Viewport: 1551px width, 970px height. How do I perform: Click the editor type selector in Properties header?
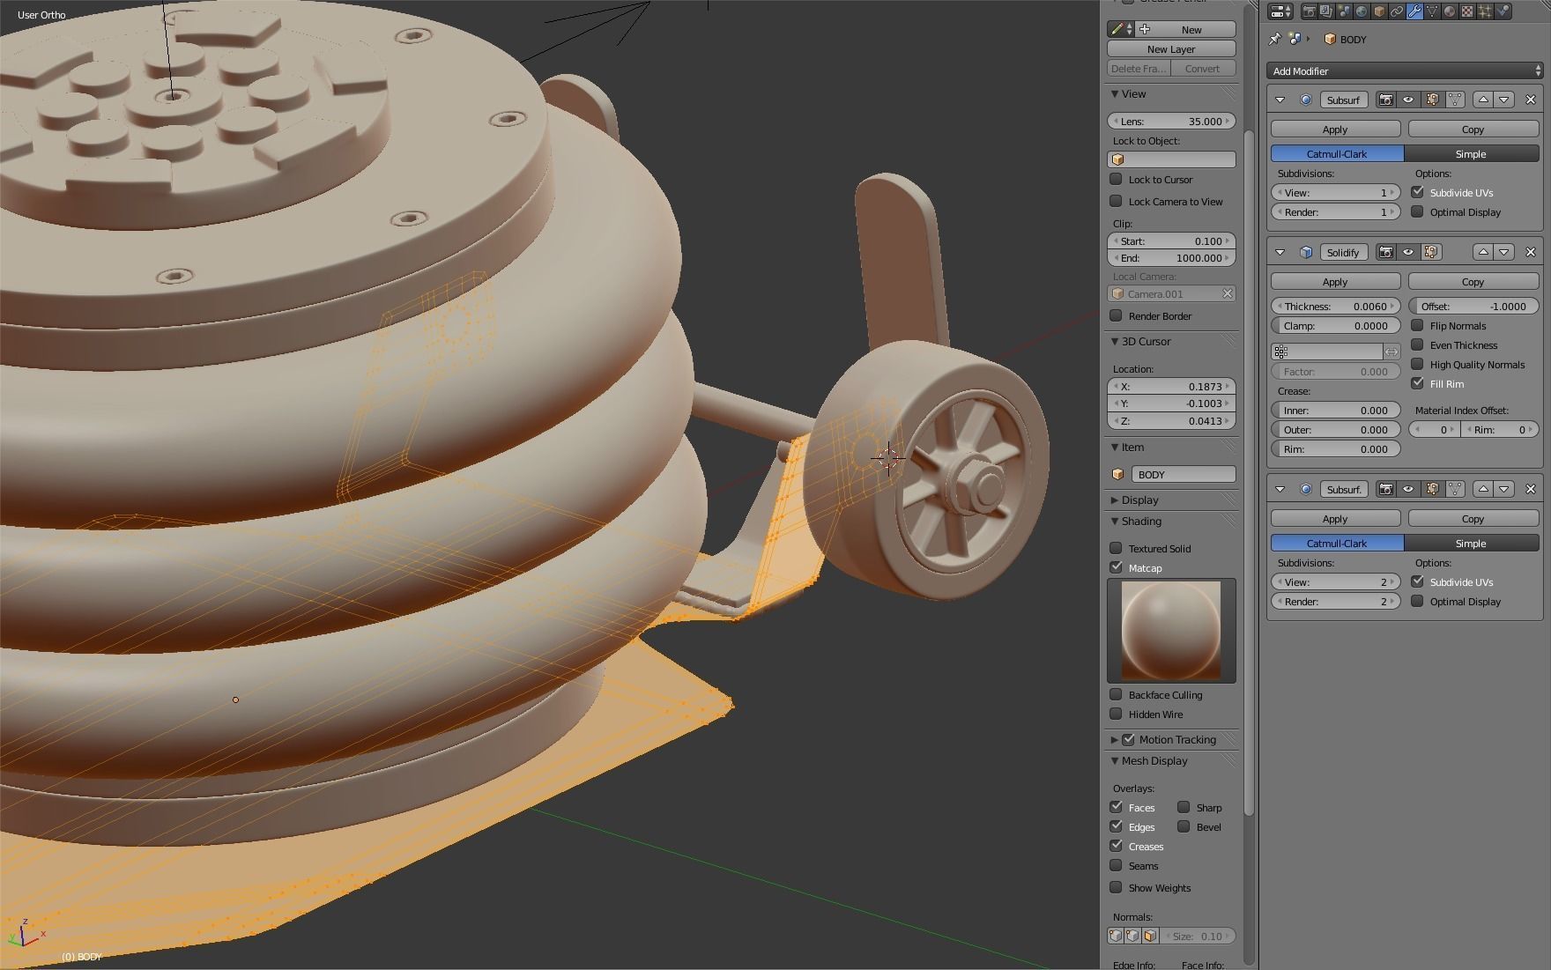point(1280,11)
